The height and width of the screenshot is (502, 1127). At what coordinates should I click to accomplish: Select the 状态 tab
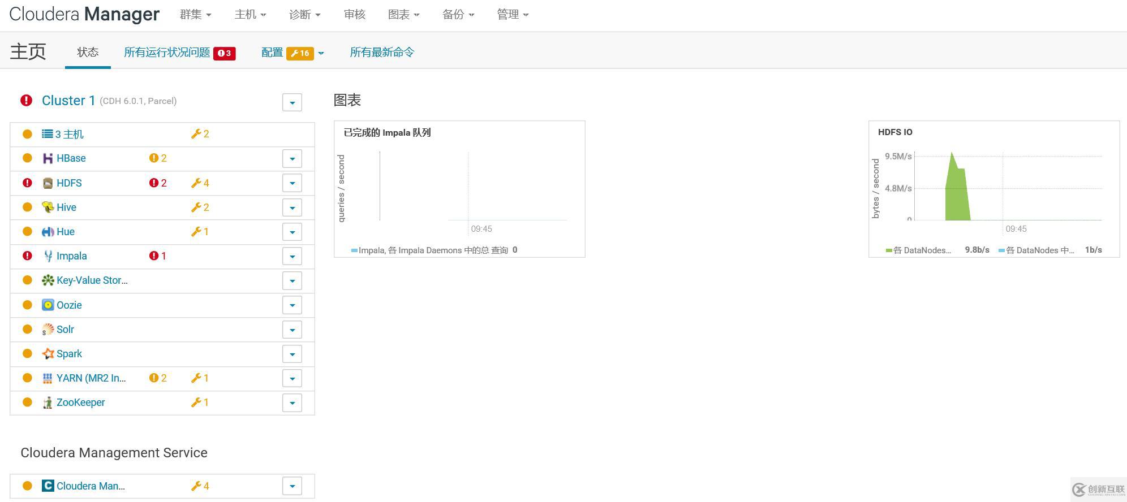pos(88,52)
